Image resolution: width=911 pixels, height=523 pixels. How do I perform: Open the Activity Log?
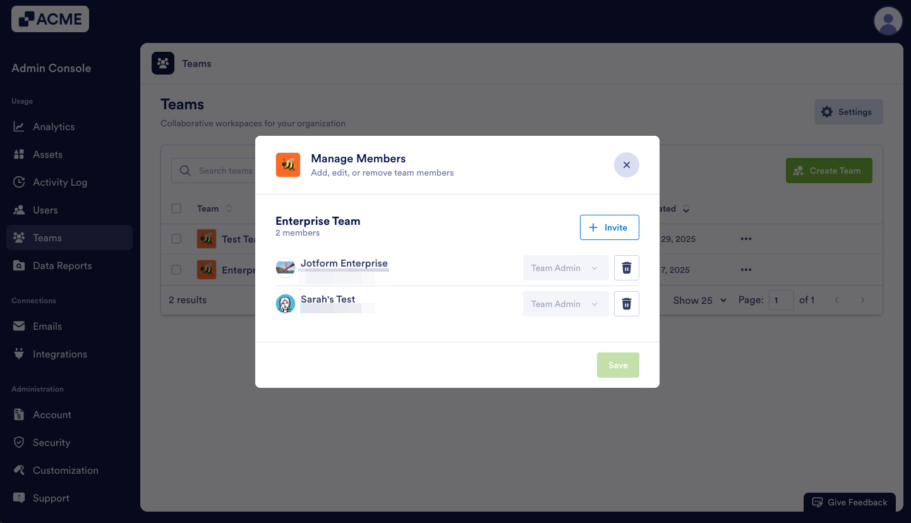coord(59,182)
